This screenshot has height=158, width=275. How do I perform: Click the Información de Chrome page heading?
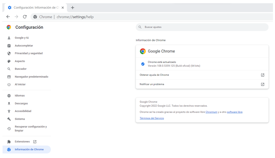coord(151,40)
